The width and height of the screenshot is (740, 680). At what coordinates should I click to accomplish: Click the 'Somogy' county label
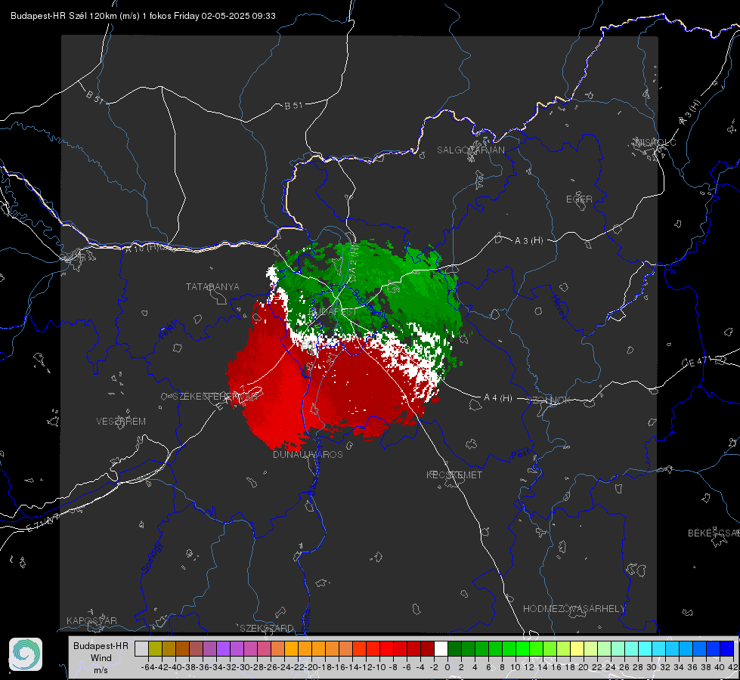tap(152, 558)
